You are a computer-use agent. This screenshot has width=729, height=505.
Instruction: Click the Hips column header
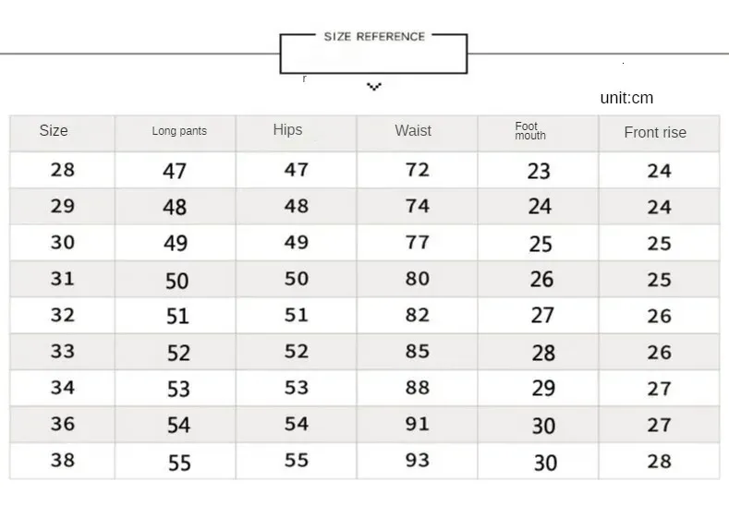(x=287, y=130)
